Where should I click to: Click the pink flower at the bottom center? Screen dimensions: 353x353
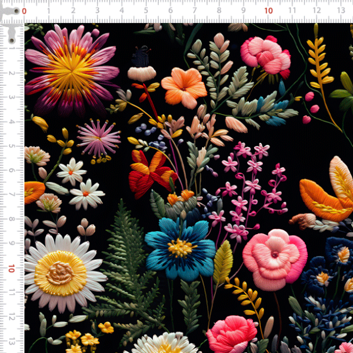pos(231,335)
